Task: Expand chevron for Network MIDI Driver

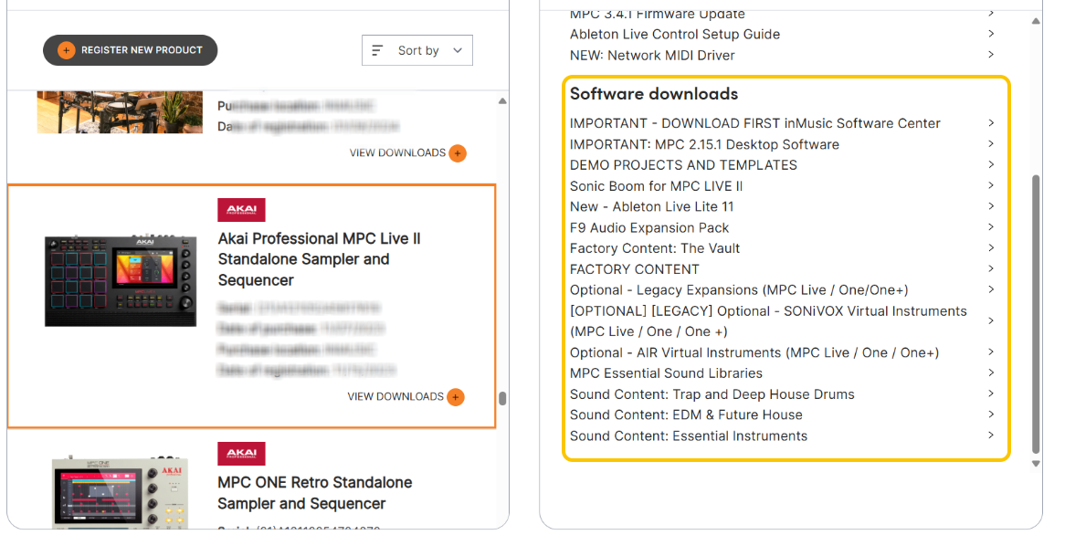Action: 991,54
